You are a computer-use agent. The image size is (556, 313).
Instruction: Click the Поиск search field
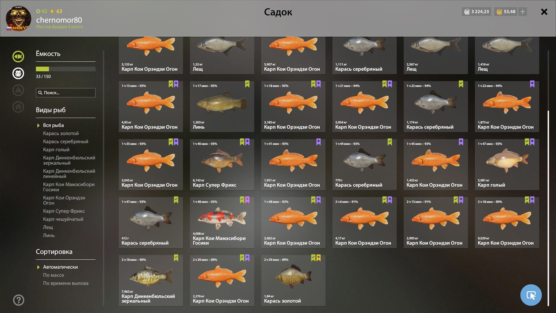(x=66, y=93)
